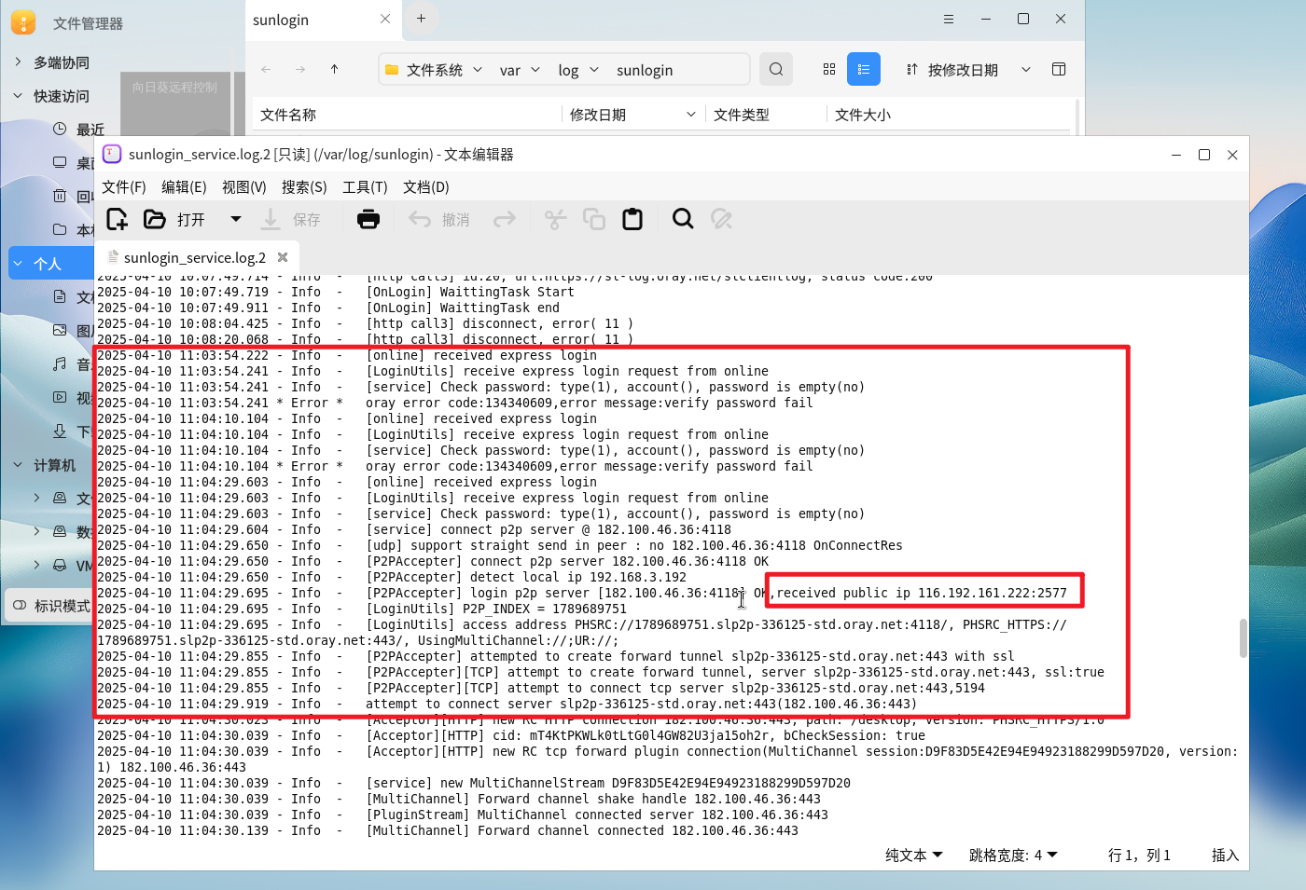Viewport: 1306px width, 890px height.
Task: Expand the recent files arrow beside 打开
Action: click(236, 219)
